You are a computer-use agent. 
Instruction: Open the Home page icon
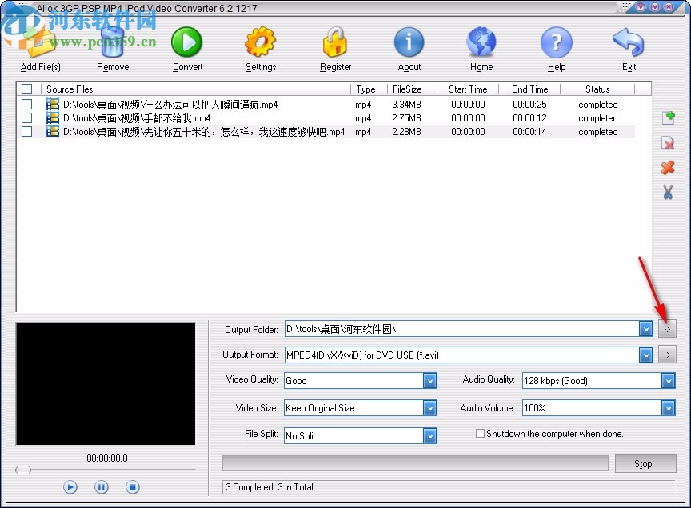pyautogui.click(x=481, y=44)
